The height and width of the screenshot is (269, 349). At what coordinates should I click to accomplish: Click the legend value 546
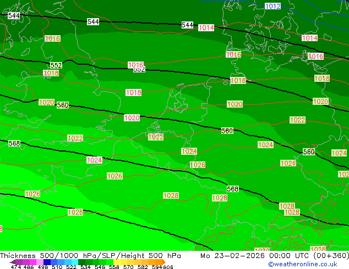point(100,267)
